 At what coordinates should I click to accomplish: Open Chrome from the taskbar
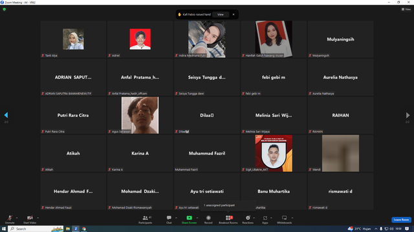point(83,229)
